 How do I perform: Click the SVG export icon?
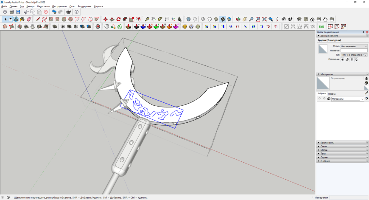[x=321, y=27]
